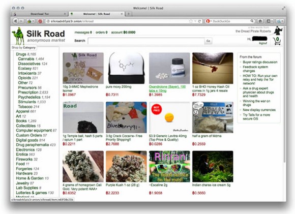Open the Cannabis category
Screen dimensions: 295x214
coord(26,59)
